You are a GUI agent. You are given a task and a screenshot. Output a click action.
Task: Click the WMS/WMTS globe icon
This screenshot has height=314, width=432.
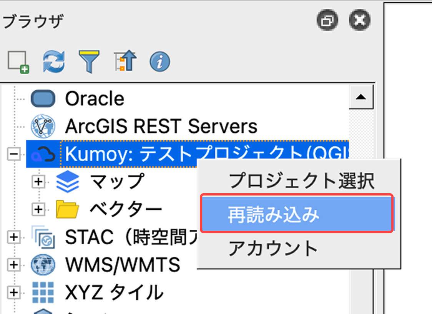[43, 265]
